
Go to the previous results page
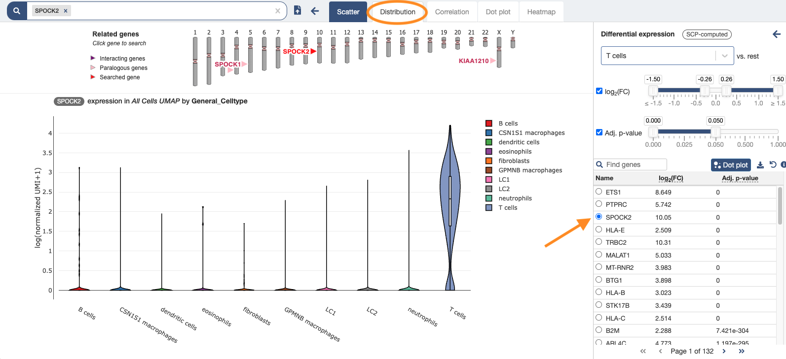coord(660,351)
